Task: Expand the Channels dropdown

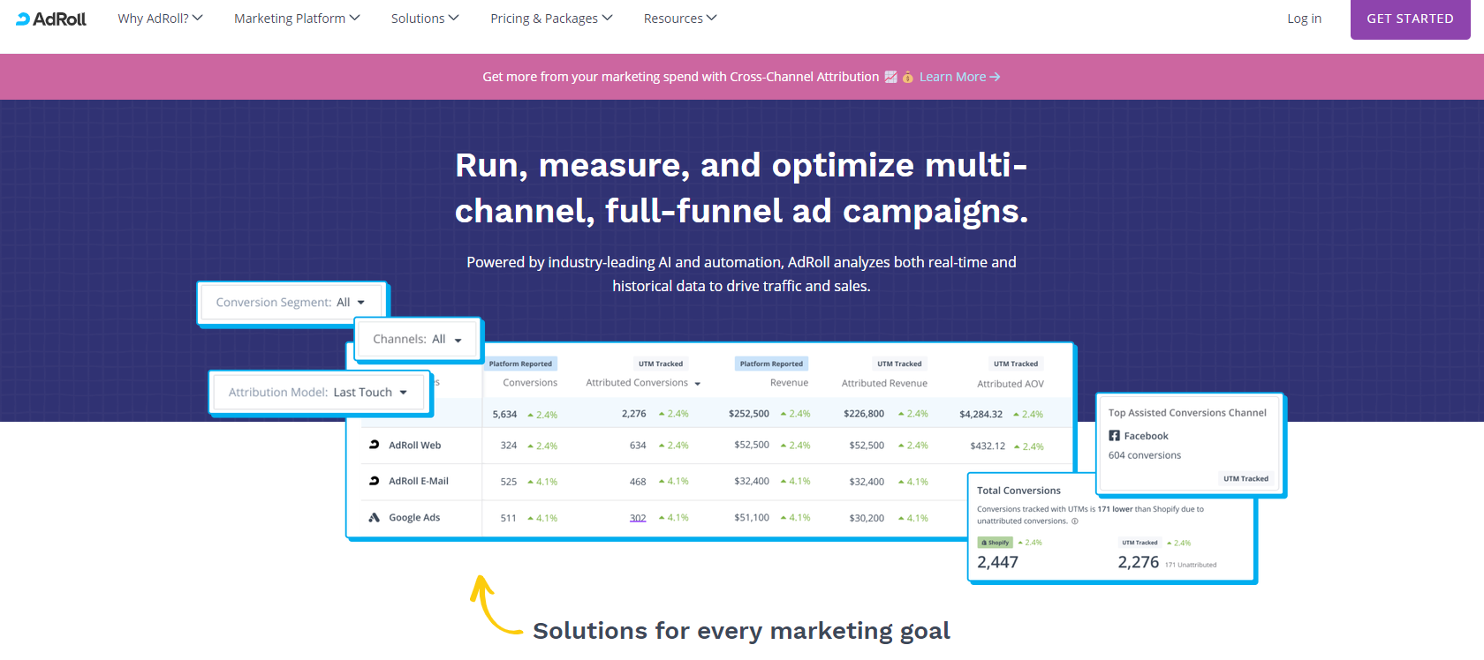Action: 418,340
